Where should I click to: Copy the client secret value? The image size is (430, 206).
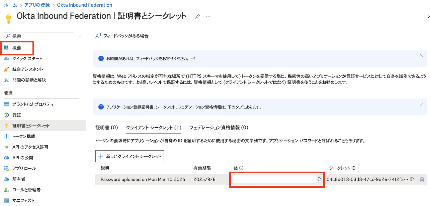320,180
